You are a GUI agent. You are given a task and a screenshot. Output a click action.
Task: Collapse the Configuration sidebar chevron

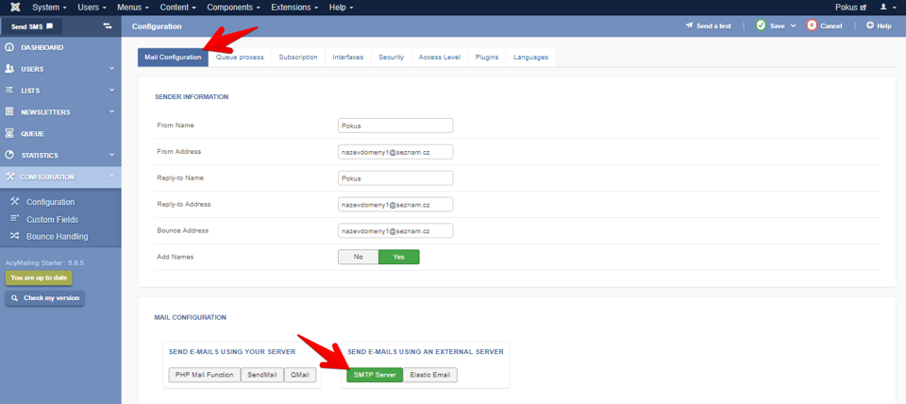tap(112, 177)
